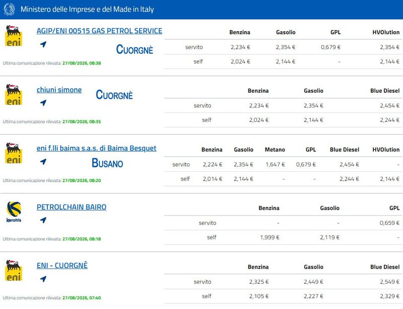This screenshot has height=309, width=403.
Task: Click timestamp 27/08/2026, 08:38
Action: coord(82,63)
